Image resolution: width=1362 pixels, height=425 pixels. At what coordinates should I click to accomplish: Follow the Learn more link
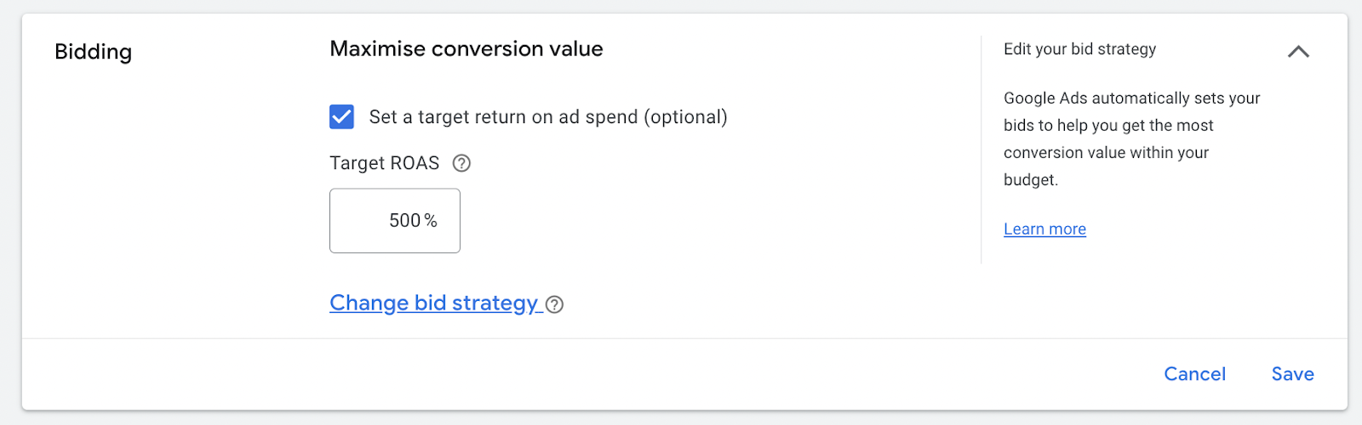point(1044,229)
